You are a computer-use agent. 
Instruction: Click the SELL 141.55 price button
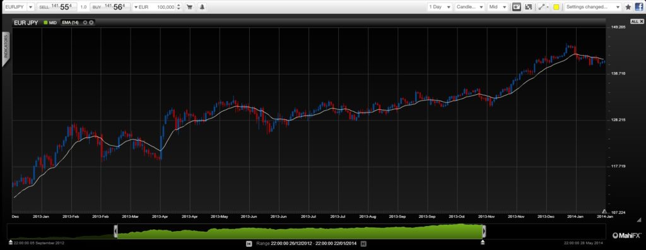pyautogui.click(x=56, y=7)
